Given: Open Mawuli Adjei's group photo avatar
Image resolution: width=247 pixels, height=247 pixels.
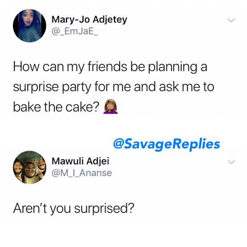Looking at the screenshot, I should 29,167.
